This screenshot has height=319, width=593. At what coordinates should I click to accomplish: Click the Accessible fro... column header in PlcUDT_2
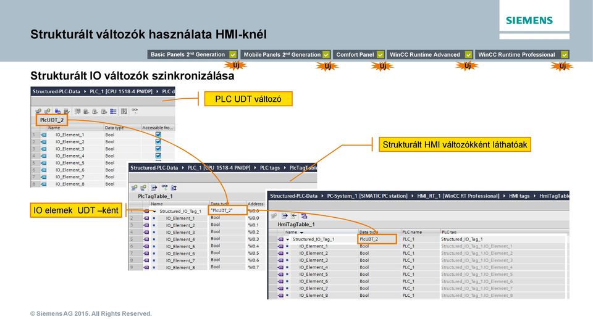tap(158, 128)
